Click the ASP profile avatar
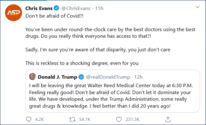206x125 pixels. pos(14,13)
